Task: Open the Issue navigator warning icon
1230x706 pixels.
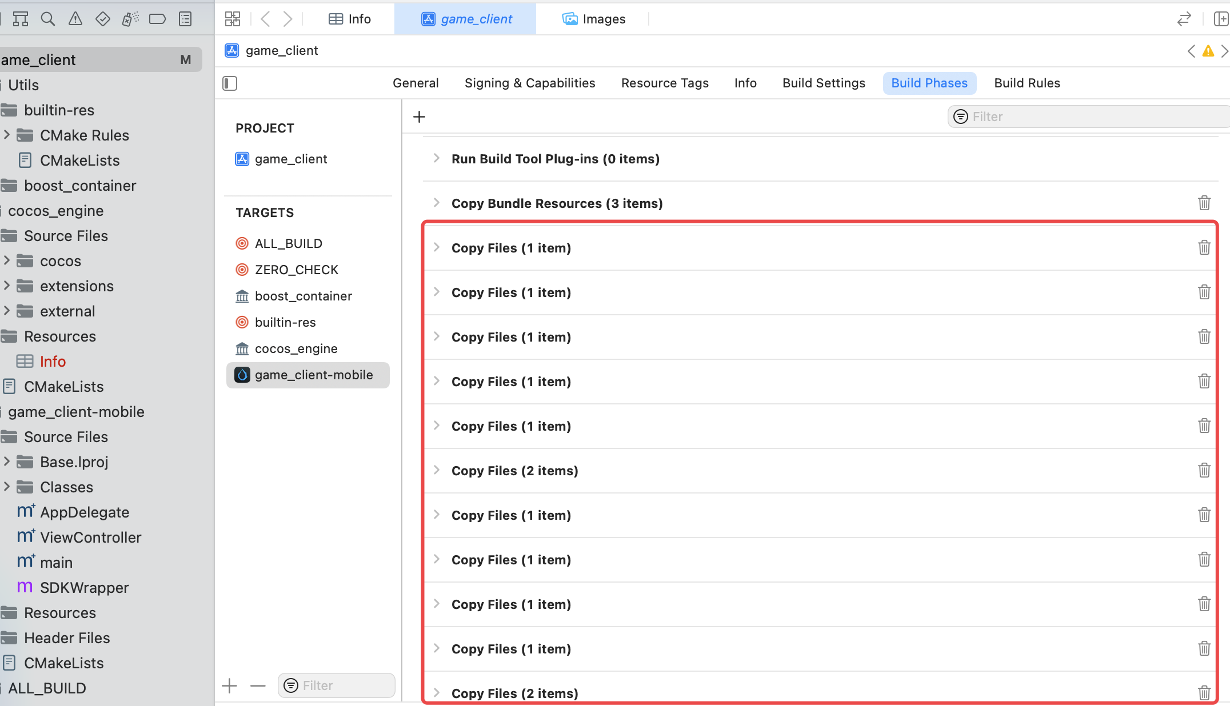Action: 75,19
